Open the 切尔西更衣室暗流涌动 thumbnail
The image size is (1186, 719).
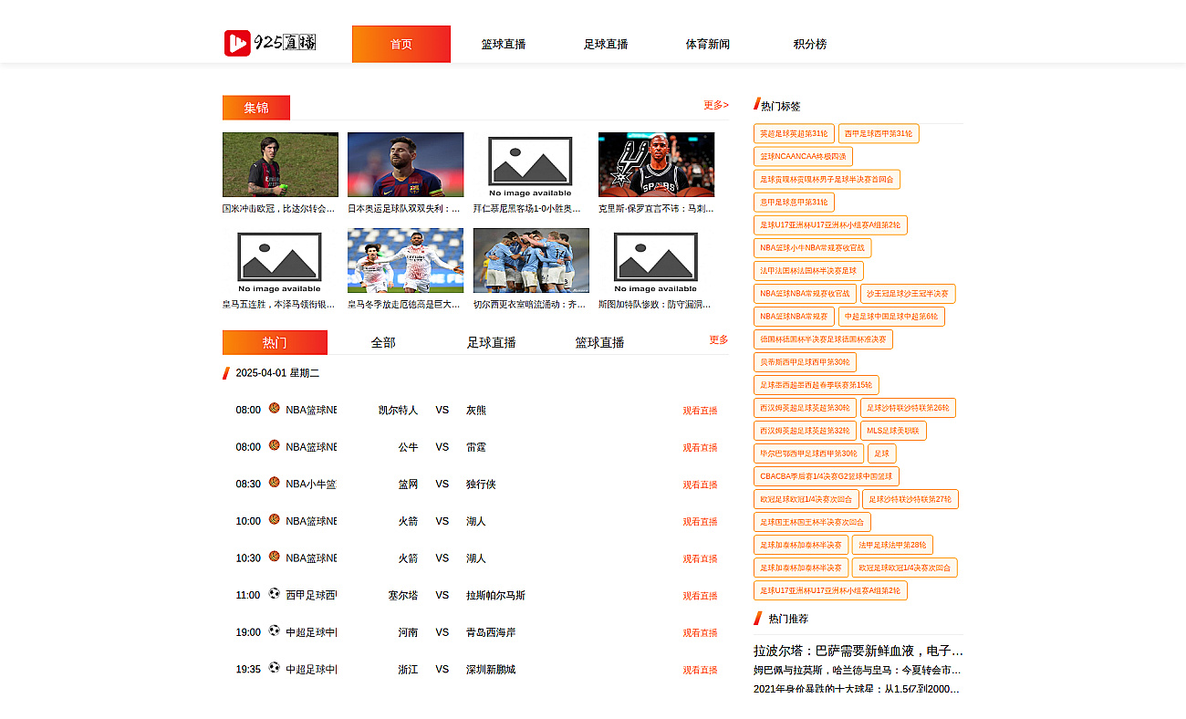(x=531, y=260)
